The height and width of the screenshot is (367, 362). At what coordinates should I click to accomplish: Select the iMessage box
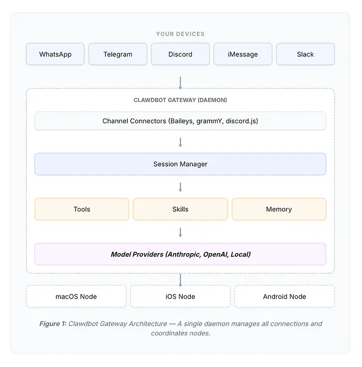(x=243, y=54)
